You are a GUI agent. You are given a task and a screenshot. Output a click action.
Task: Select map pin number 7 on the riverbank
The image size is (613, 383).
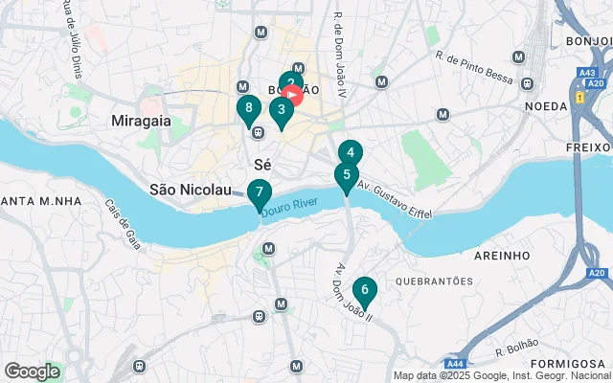click(260, 193)
